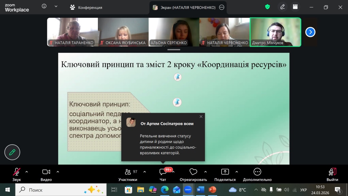
Task: Click the green pencil annotation button
Action: (x=12, y=152)
